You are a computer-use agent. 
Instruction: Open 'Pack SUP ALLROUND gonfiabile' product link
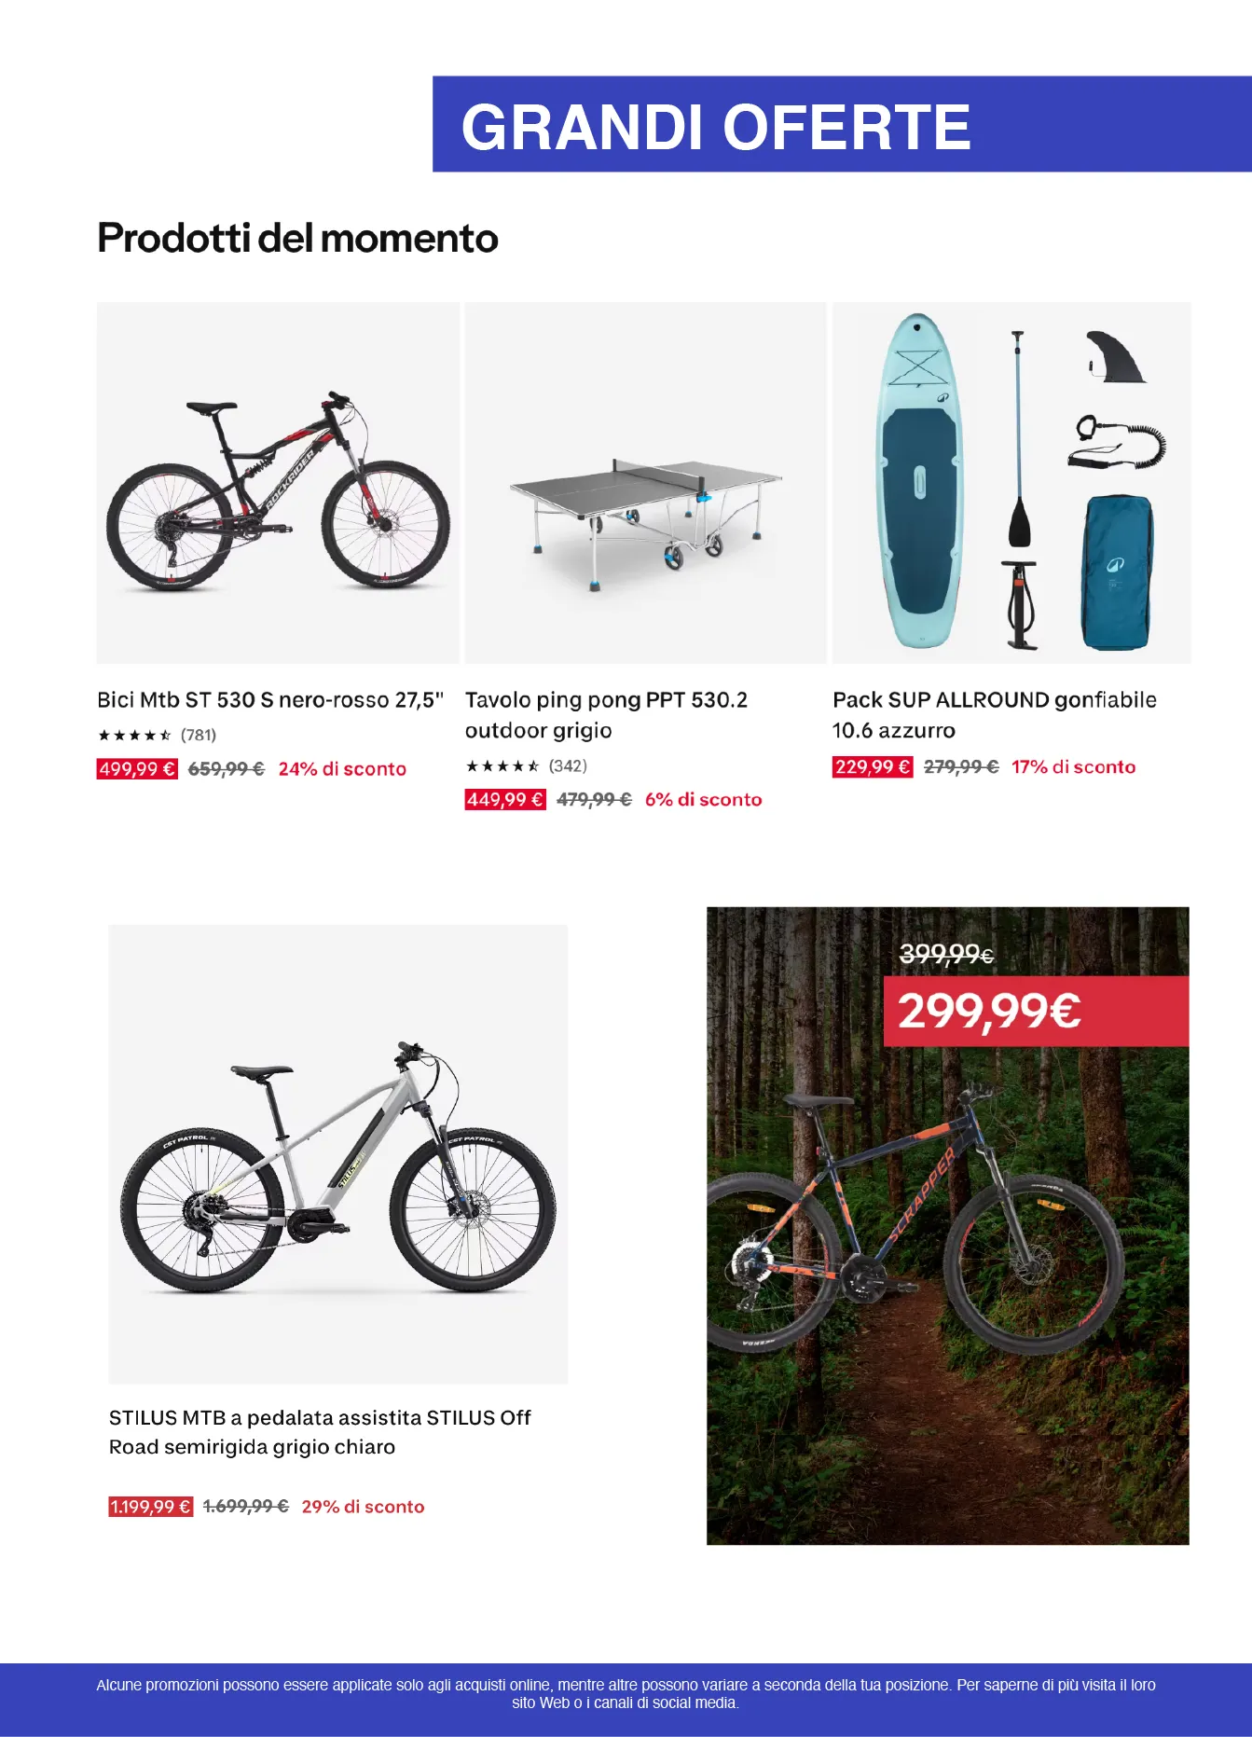pyautogui.click(x=994, y=715)
